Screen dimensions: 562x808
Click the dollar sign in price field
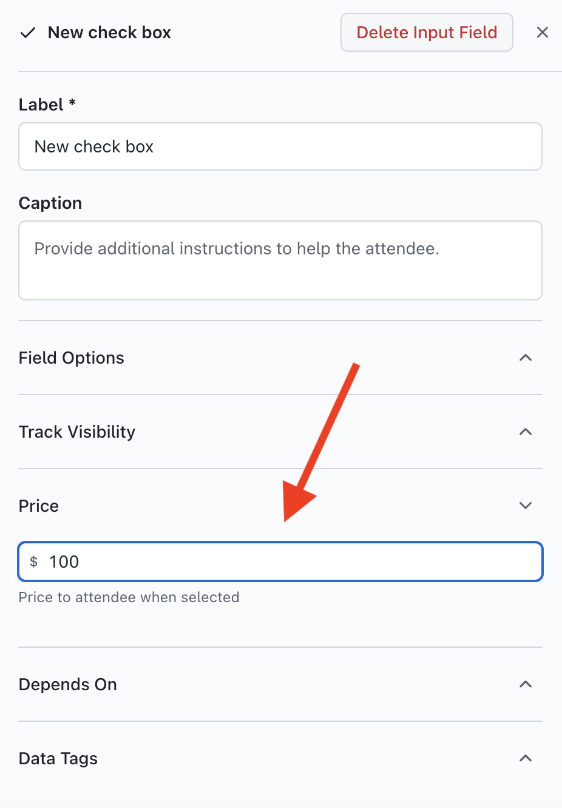(x=34, y=562)
